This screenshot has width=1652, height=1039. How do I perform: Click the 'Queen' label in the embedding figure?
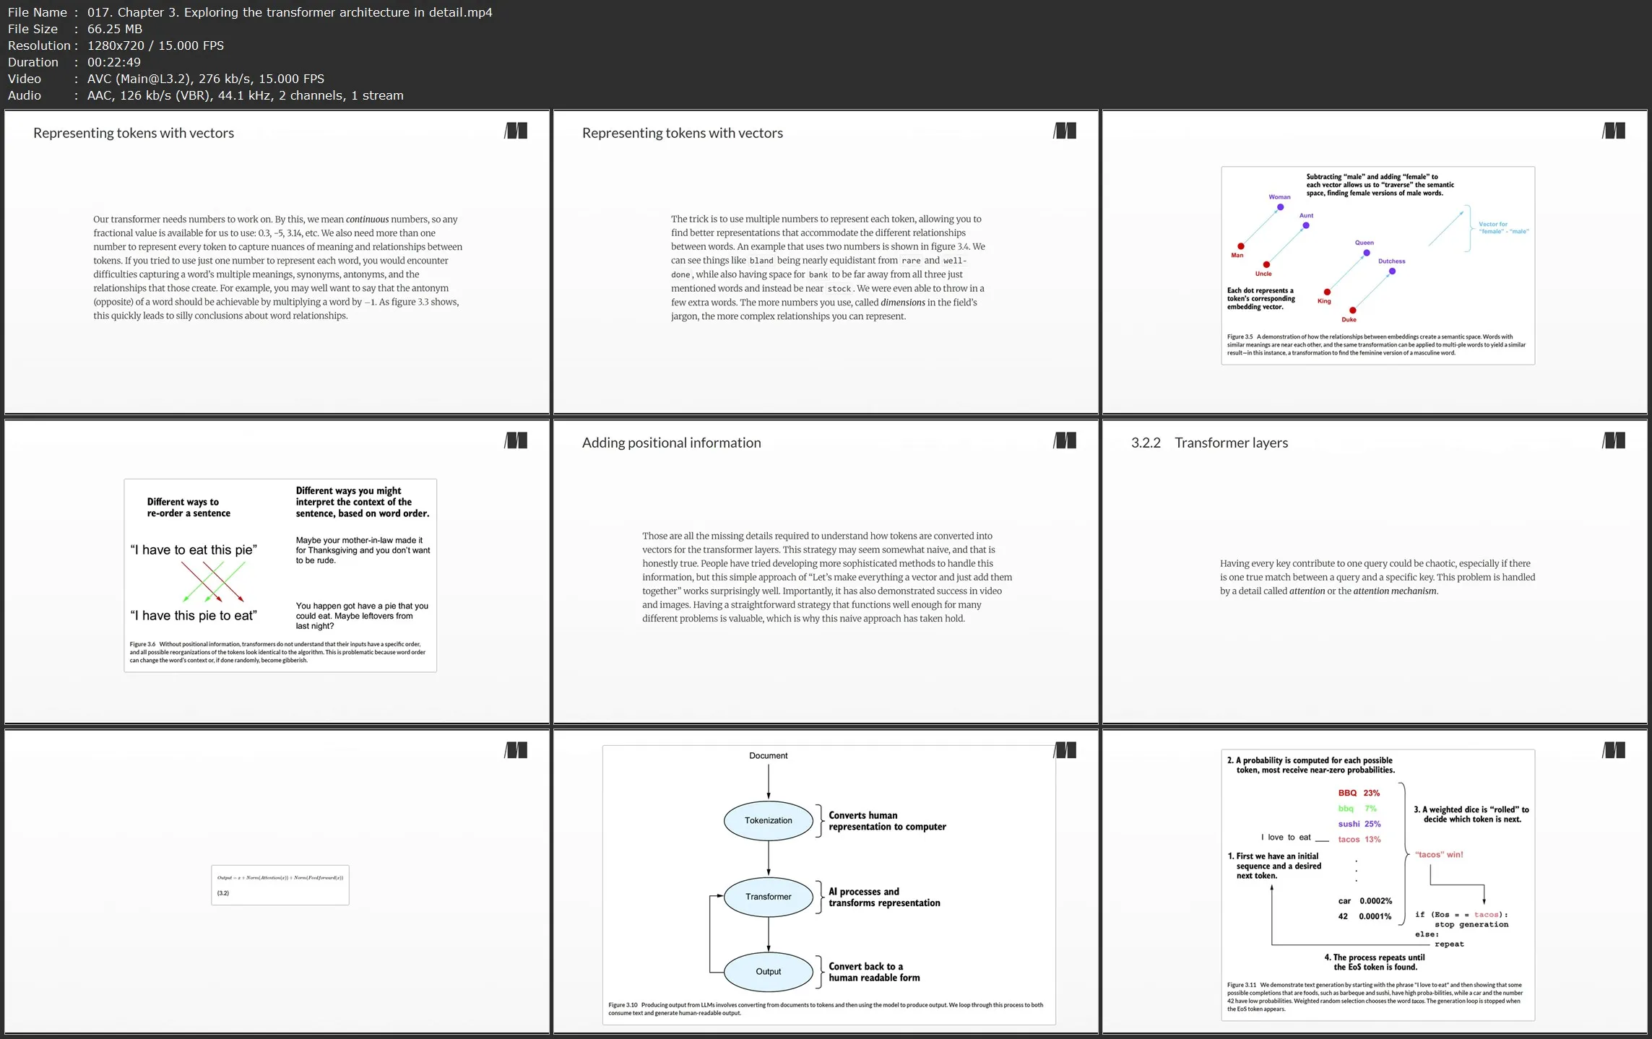tap(1364, 243)
